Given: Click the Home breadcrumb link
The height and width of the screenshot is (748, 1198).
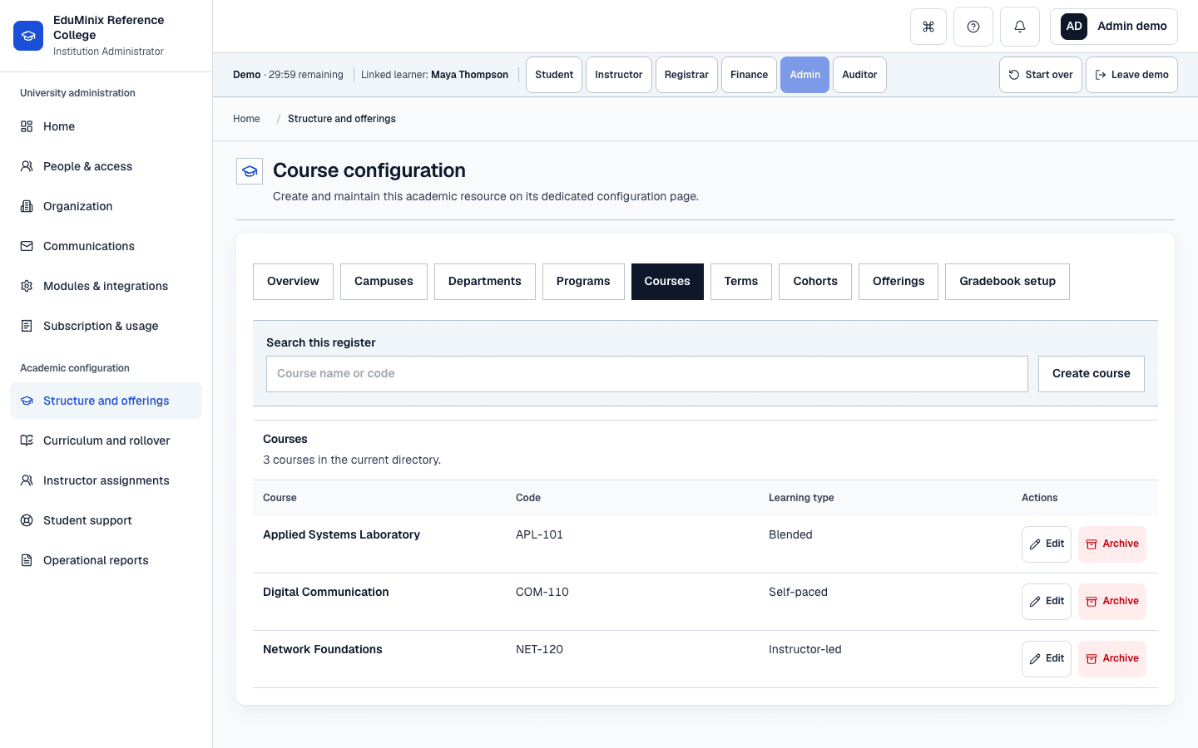Looking at the screenshot, I should pyautogui.click(x=246, y=119).
